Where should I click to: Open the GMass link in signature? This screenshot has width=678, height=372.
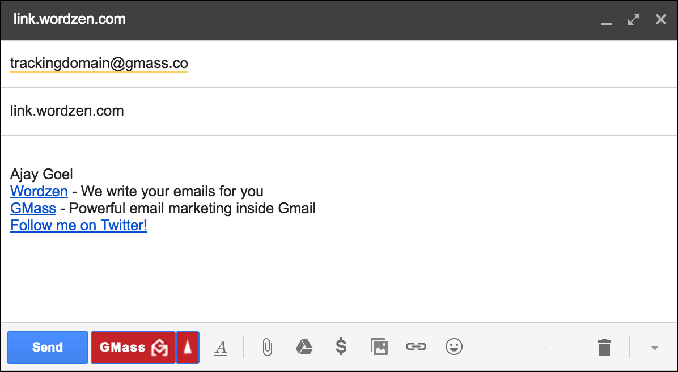33,208
